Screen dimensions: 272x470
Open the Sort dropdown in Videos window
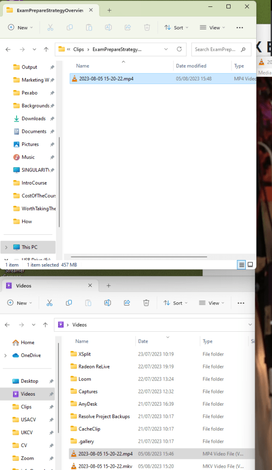[x=176, y=303]
